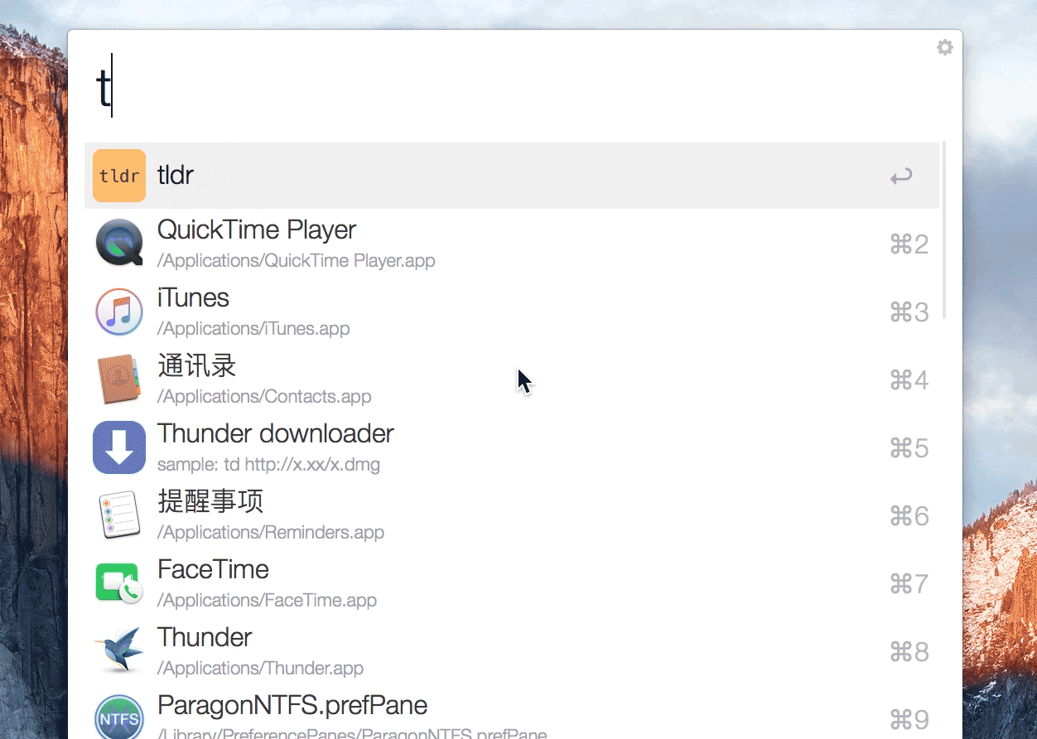The height and width of the screenshot is (739, 1037).
Task: Click the FaceTime camera icon
Action: point(119,583)
